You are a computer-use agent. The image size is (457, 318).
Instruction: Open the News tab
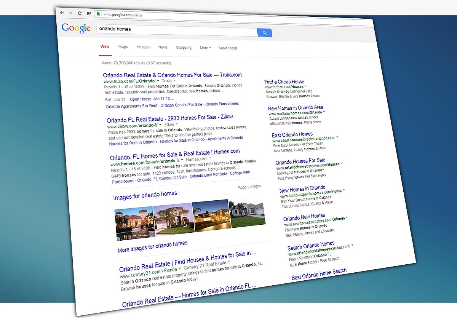(x=163, y=47)
